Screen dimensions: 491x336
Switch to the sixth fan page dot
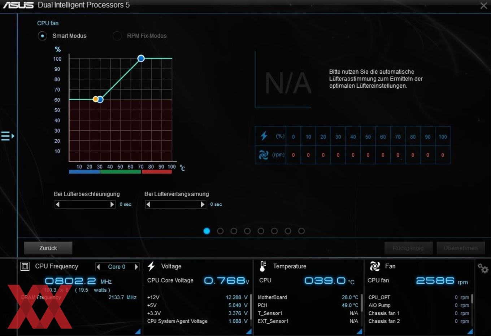click(274, 231)
